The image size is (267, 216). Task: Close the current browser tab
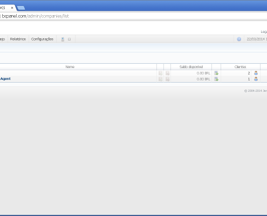(x=12, y=8)
